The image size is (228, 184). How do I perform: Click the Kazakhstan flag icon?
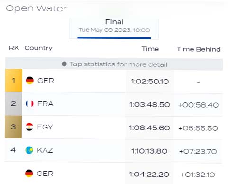[29, 150]
